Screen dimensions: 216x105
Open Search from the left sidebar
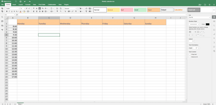[2, 17]
